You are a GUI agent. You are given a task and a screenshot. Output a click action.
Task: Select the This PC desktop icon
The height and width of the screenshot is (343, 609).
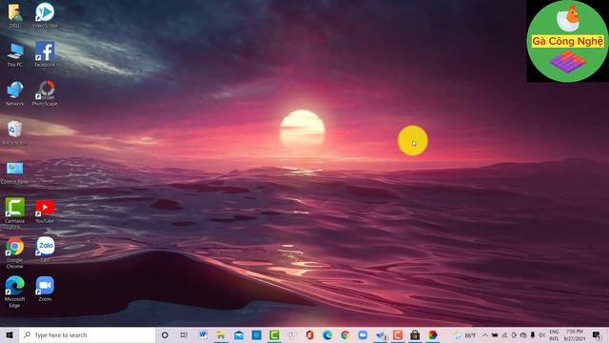click(15, 54)
